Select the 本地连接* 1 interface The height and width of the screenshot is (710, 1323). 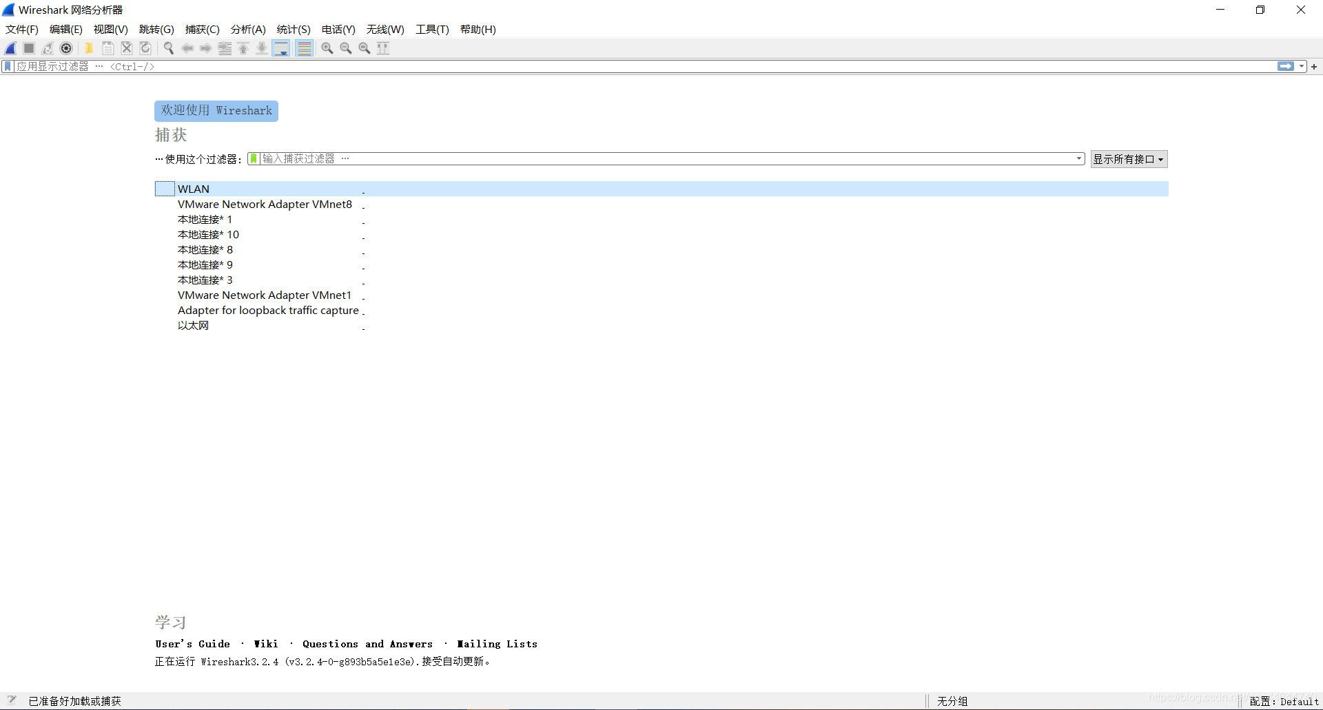(661, 220)
